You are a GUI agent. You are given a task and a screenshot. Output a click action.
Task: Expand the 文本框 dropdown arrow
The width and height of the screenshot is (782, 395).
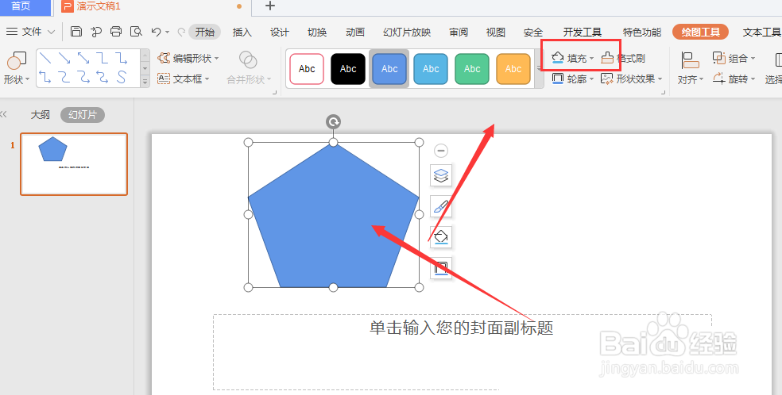pos(207,79)
